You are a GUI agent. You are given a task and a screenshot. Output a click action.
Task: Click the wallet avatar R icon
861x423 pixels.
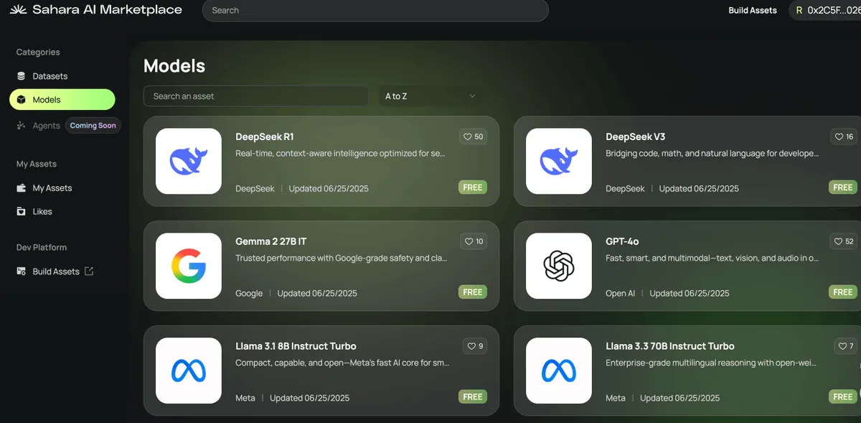click(799, 11)
